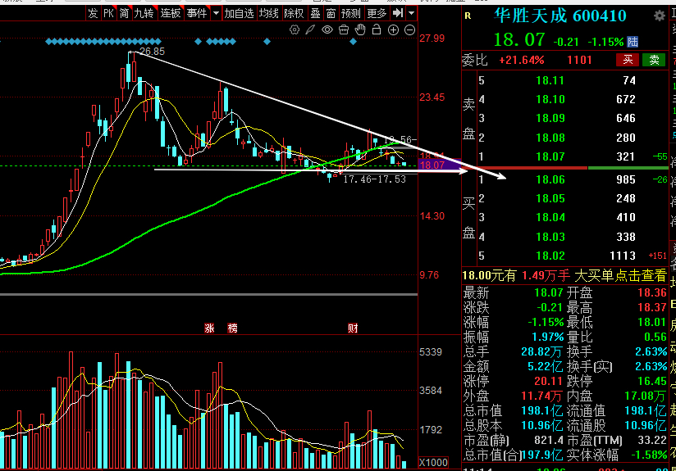This screenshot has width=676, height=471.
Task: Select sell level 2 price 18.08
Action: pyautogui.click(x=550, y=138)
